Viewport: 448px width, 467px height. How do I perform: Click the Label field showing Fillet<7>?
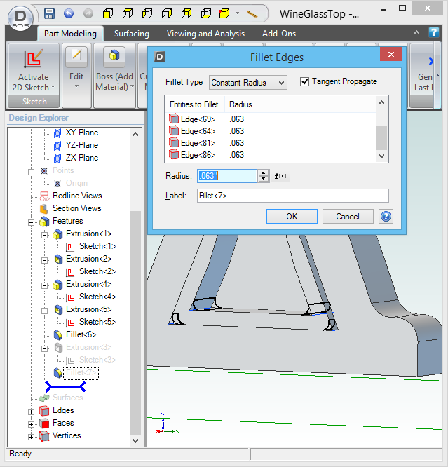pos(293,196)
